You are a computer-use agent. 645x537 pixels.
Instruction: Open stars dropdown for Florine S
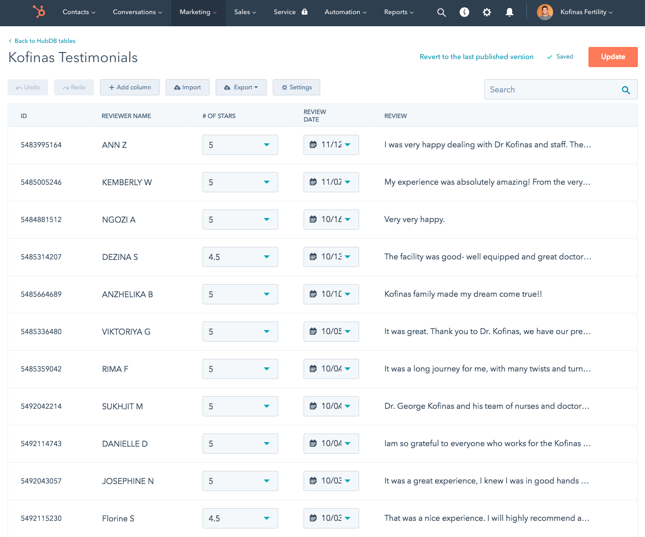pyautogui.click(x=240, y=518)
